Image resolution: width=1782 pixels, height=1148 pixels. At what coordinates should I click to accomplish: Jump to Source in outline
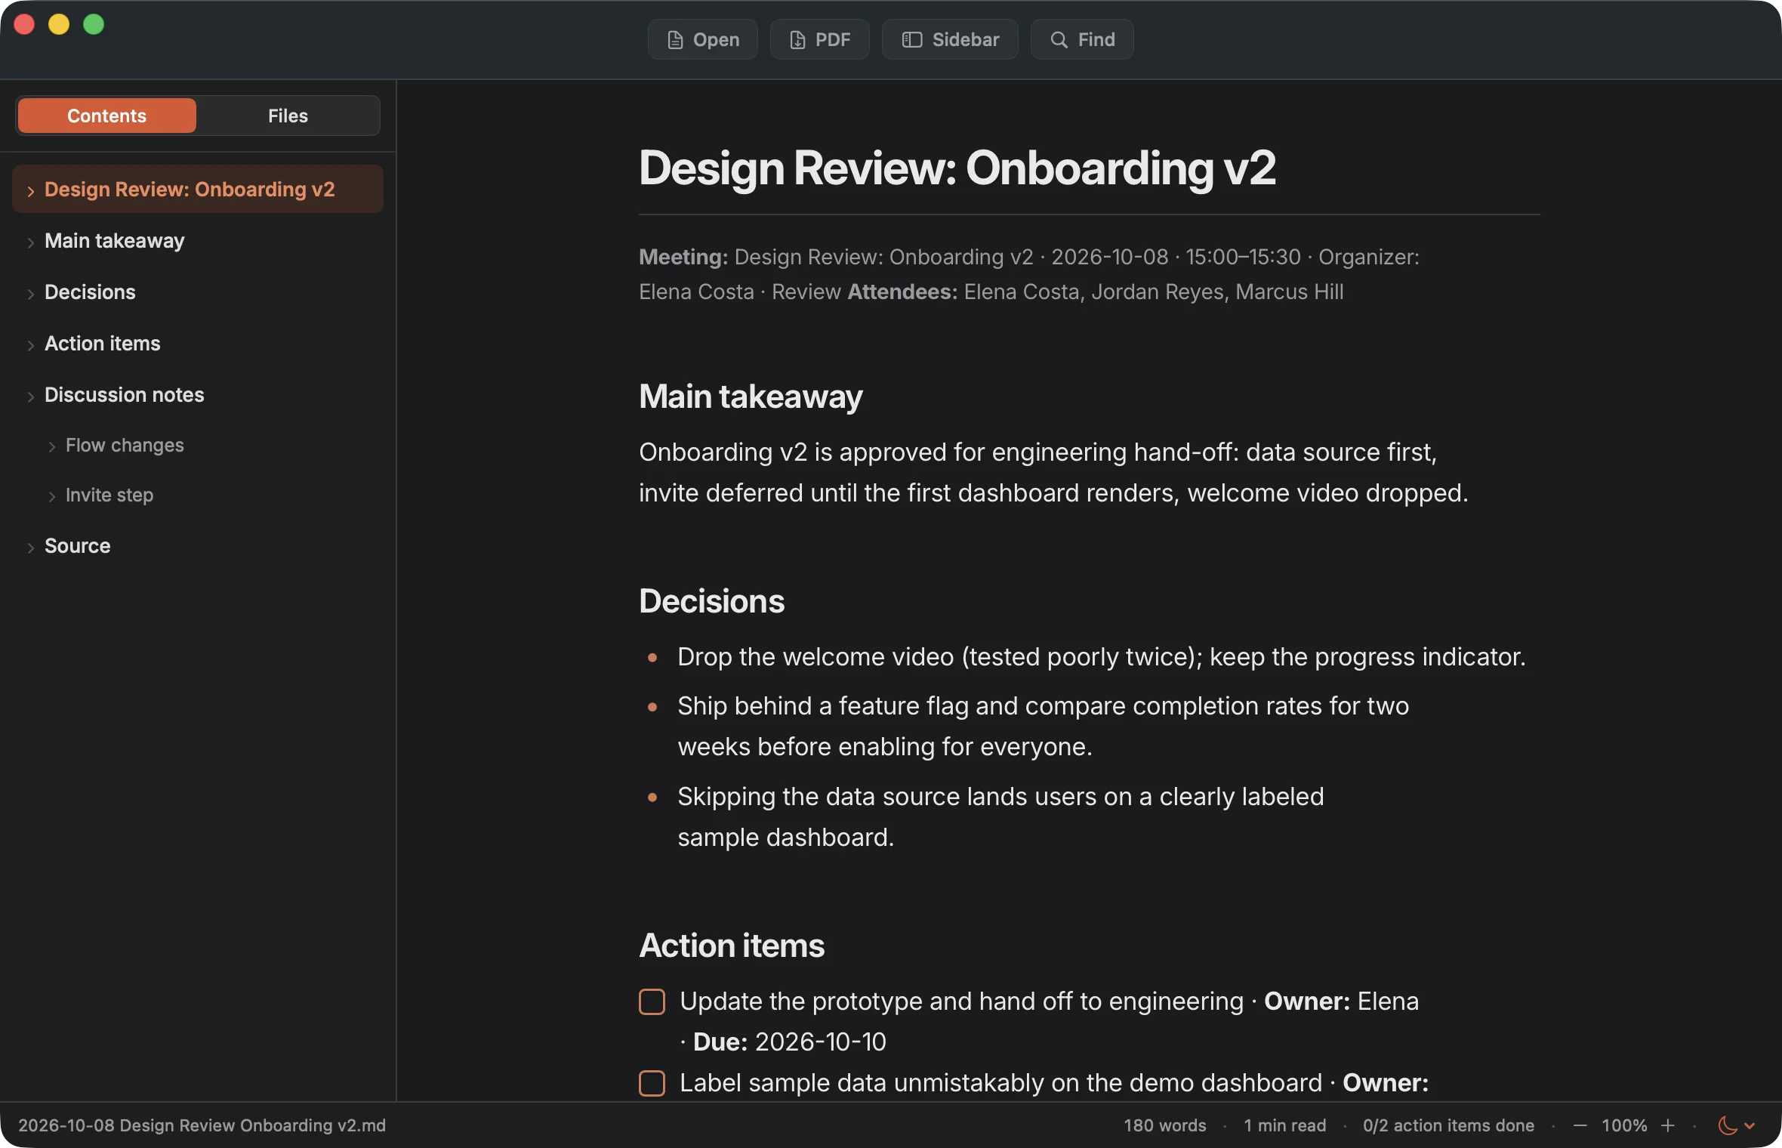point(198,545)
